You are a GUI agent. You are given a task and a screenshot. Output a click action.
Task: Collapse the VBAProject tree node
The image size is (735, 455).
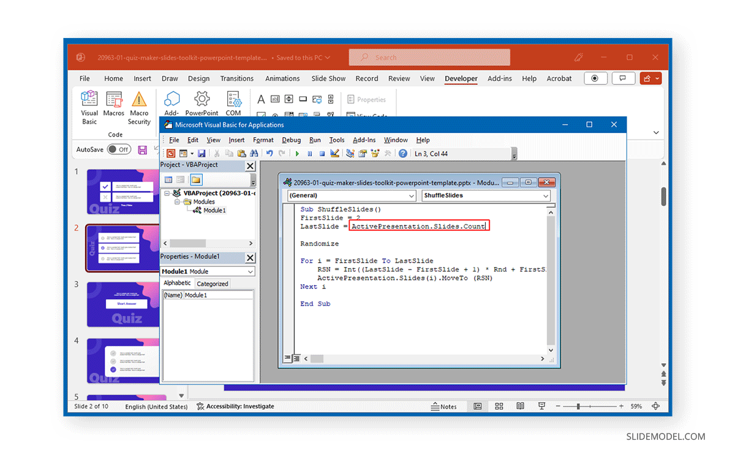click(x=168, y=193)
